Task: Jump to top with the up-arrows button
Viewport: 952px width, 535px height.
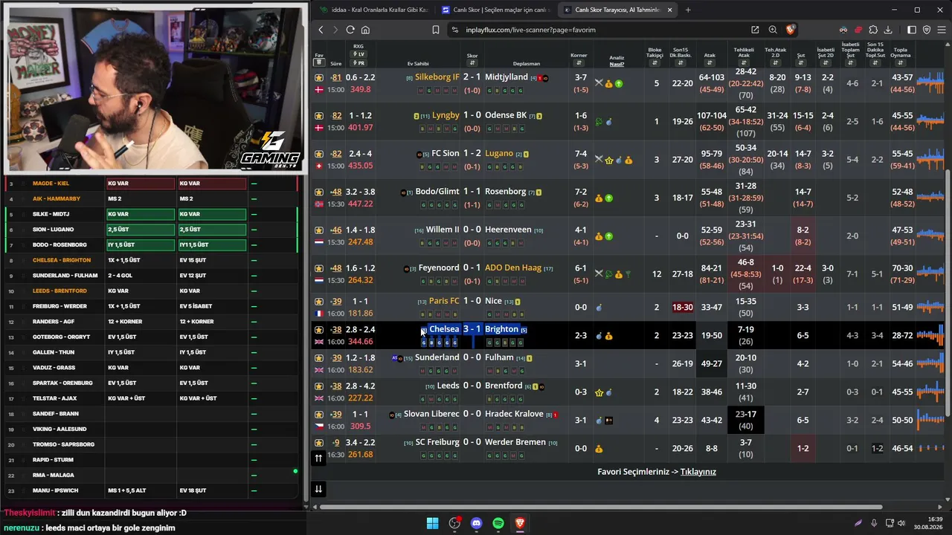Action: point(318,458)
